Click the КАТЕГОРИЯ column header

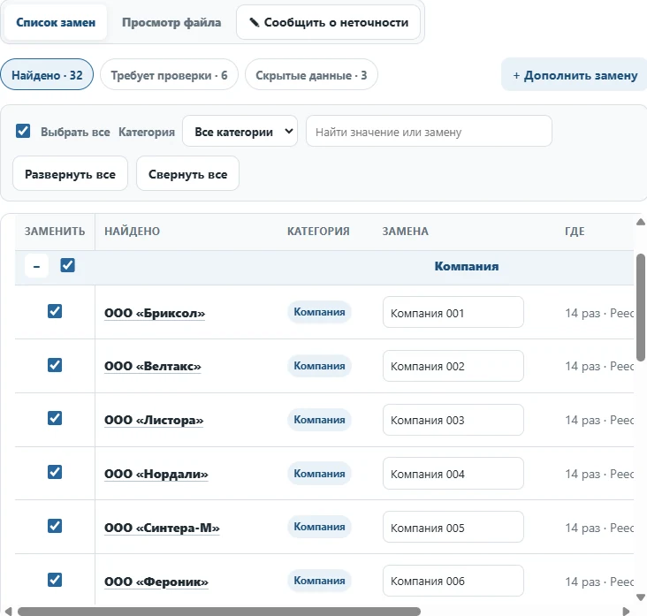[x=318, y=231]
